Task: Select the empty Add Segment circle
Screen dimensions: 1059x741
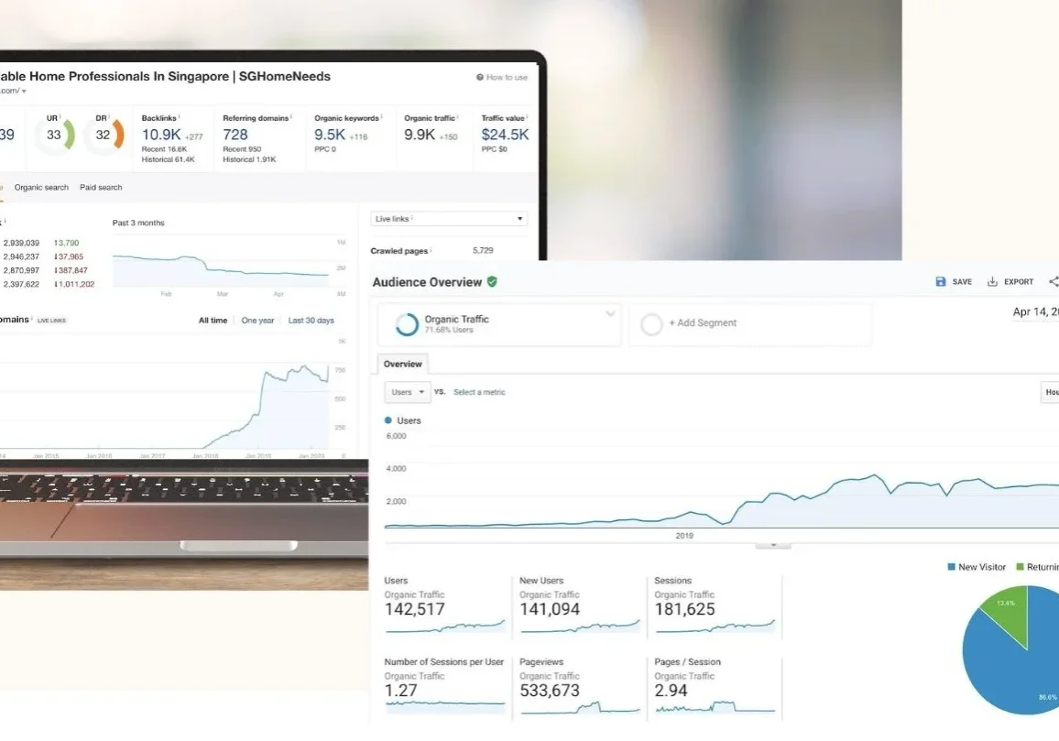Action: coord(651,324)
